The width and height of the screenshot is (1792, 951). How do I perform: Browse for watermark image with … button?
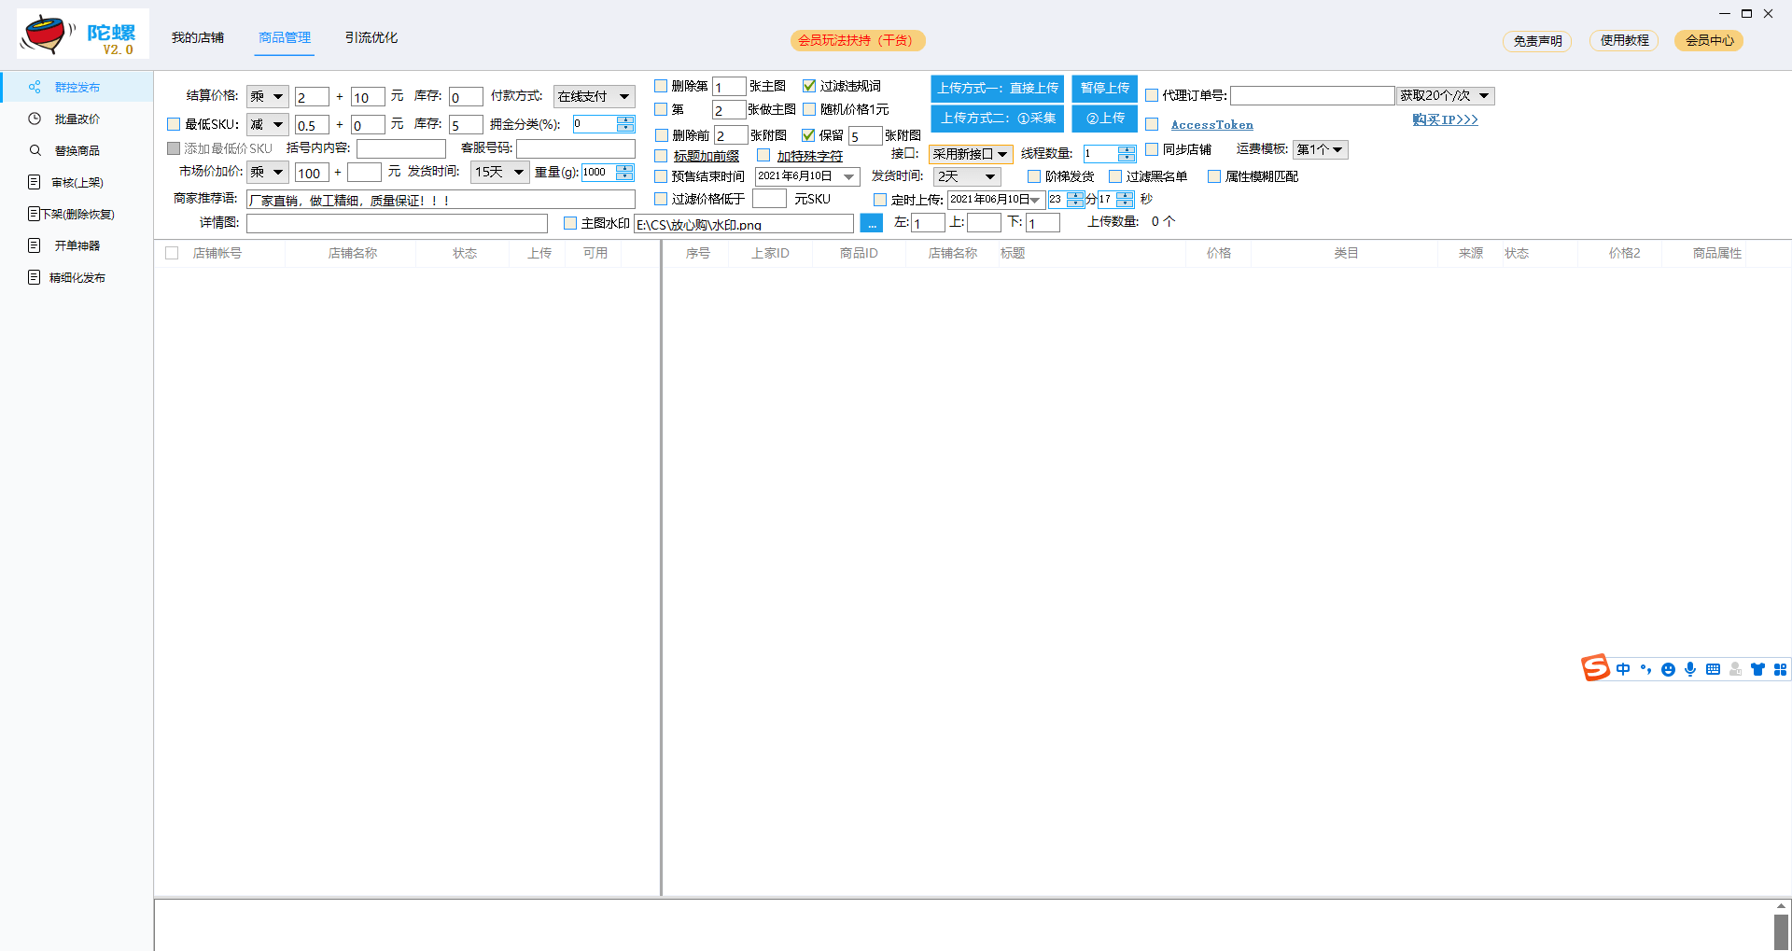871,224
